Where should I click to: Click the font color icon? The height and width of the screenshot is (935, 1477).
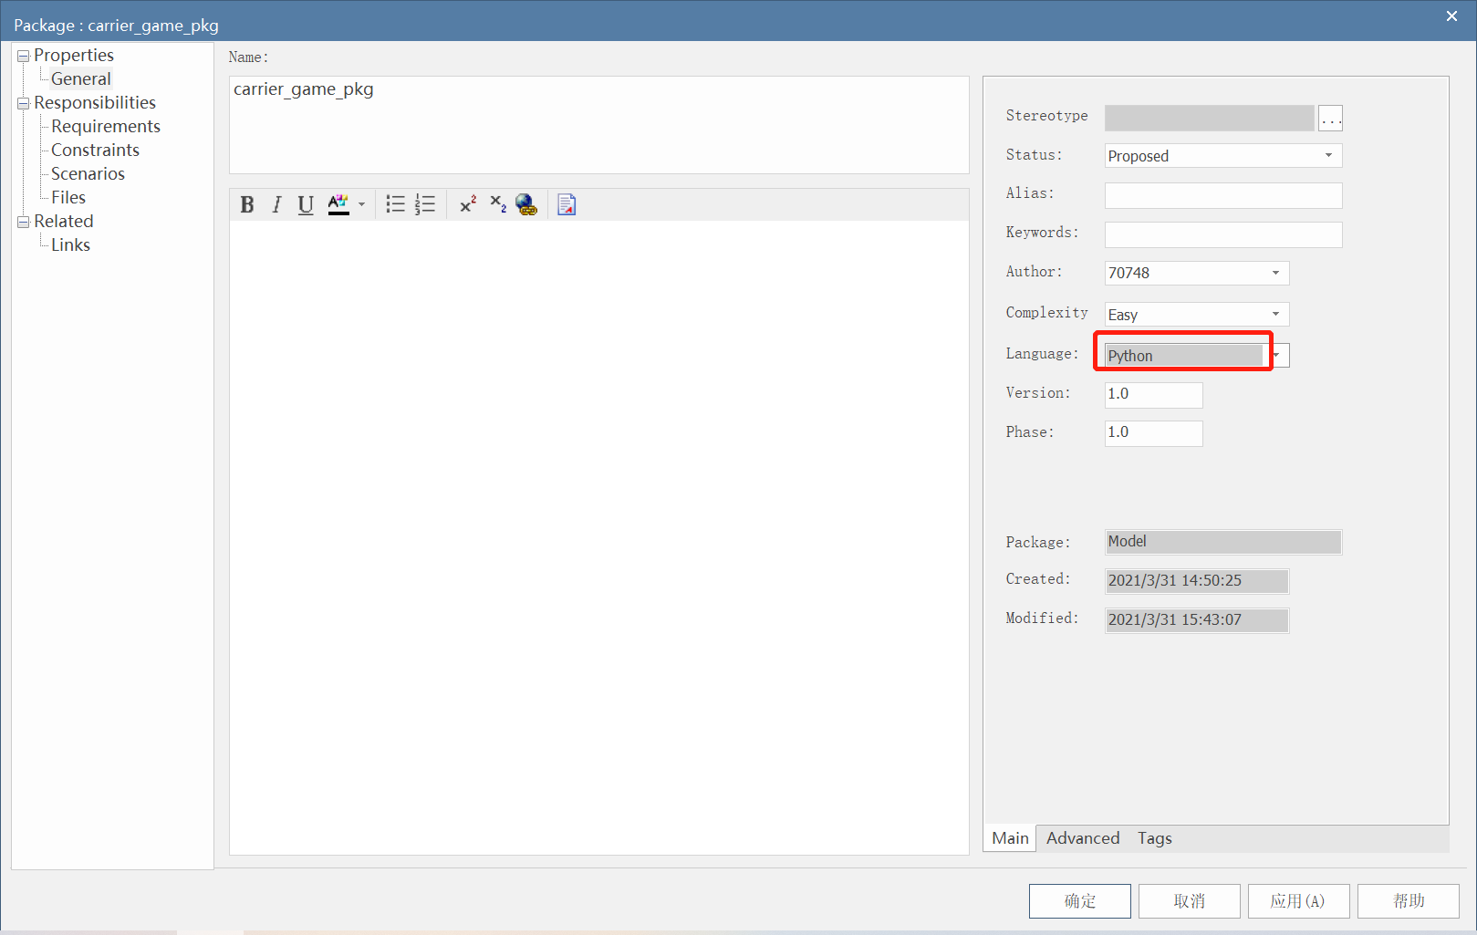point(338,204)
